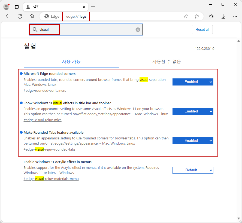Viewport: 242px width, 223px height.
Task: Open dropdown for Windows 11 visual effects flag
Action: pyautogui.click(x=193, y=111)
